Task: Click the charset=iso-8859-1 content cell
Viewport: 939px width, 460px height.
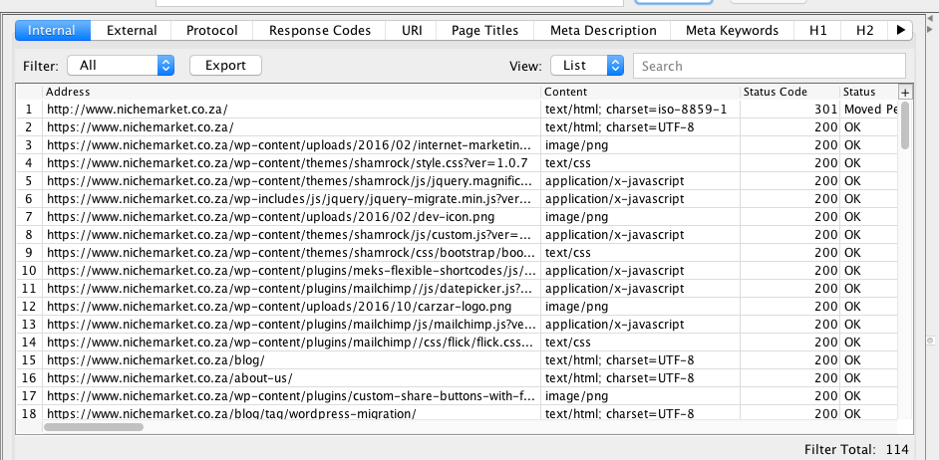Action: point(641,110)
